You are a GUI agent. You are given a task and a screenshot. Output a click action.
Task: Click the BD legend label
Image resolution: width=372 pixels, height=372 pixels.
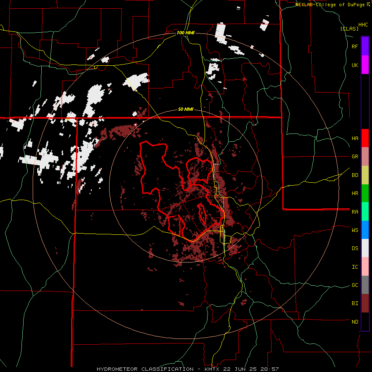pos(355,175)
